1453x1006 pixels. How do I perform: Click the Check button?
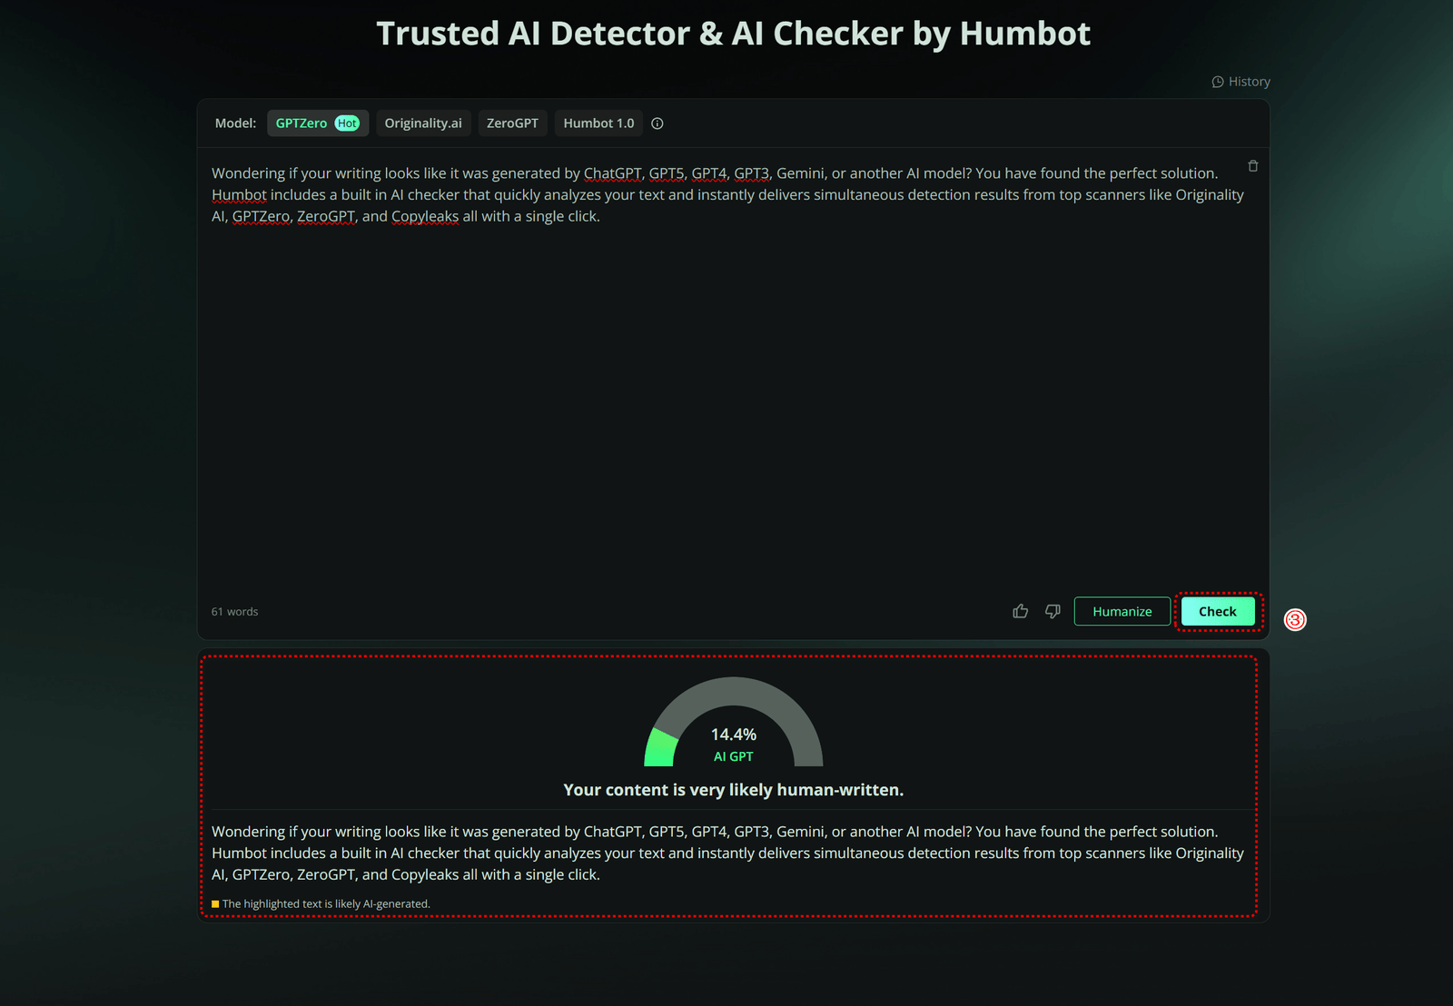coord(1218,611)
